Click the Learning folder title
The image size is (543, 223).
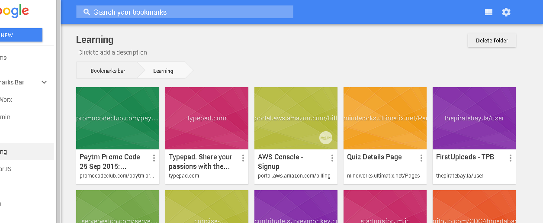[x=95, y=39]
